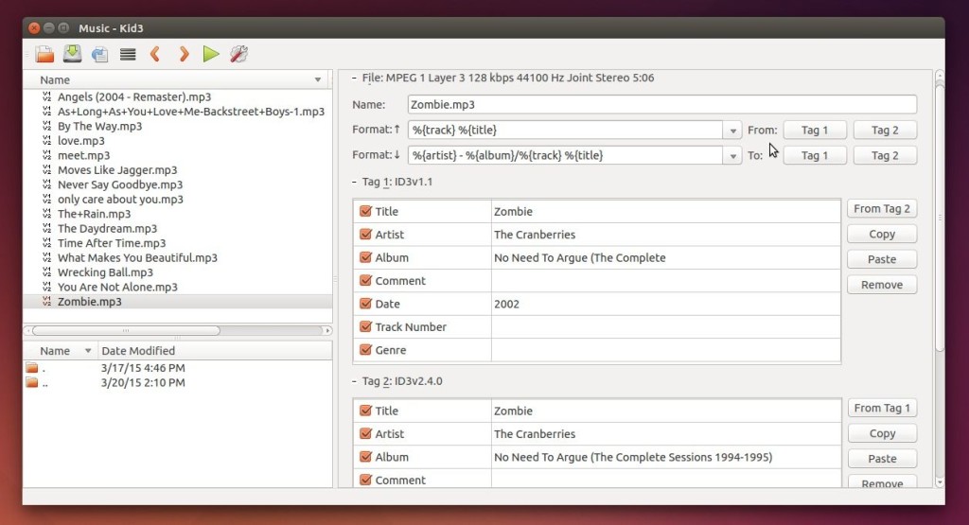969x525 pixels.
Task: Click sort arrow in the file list Name header
Action: [x=318, y=79]
